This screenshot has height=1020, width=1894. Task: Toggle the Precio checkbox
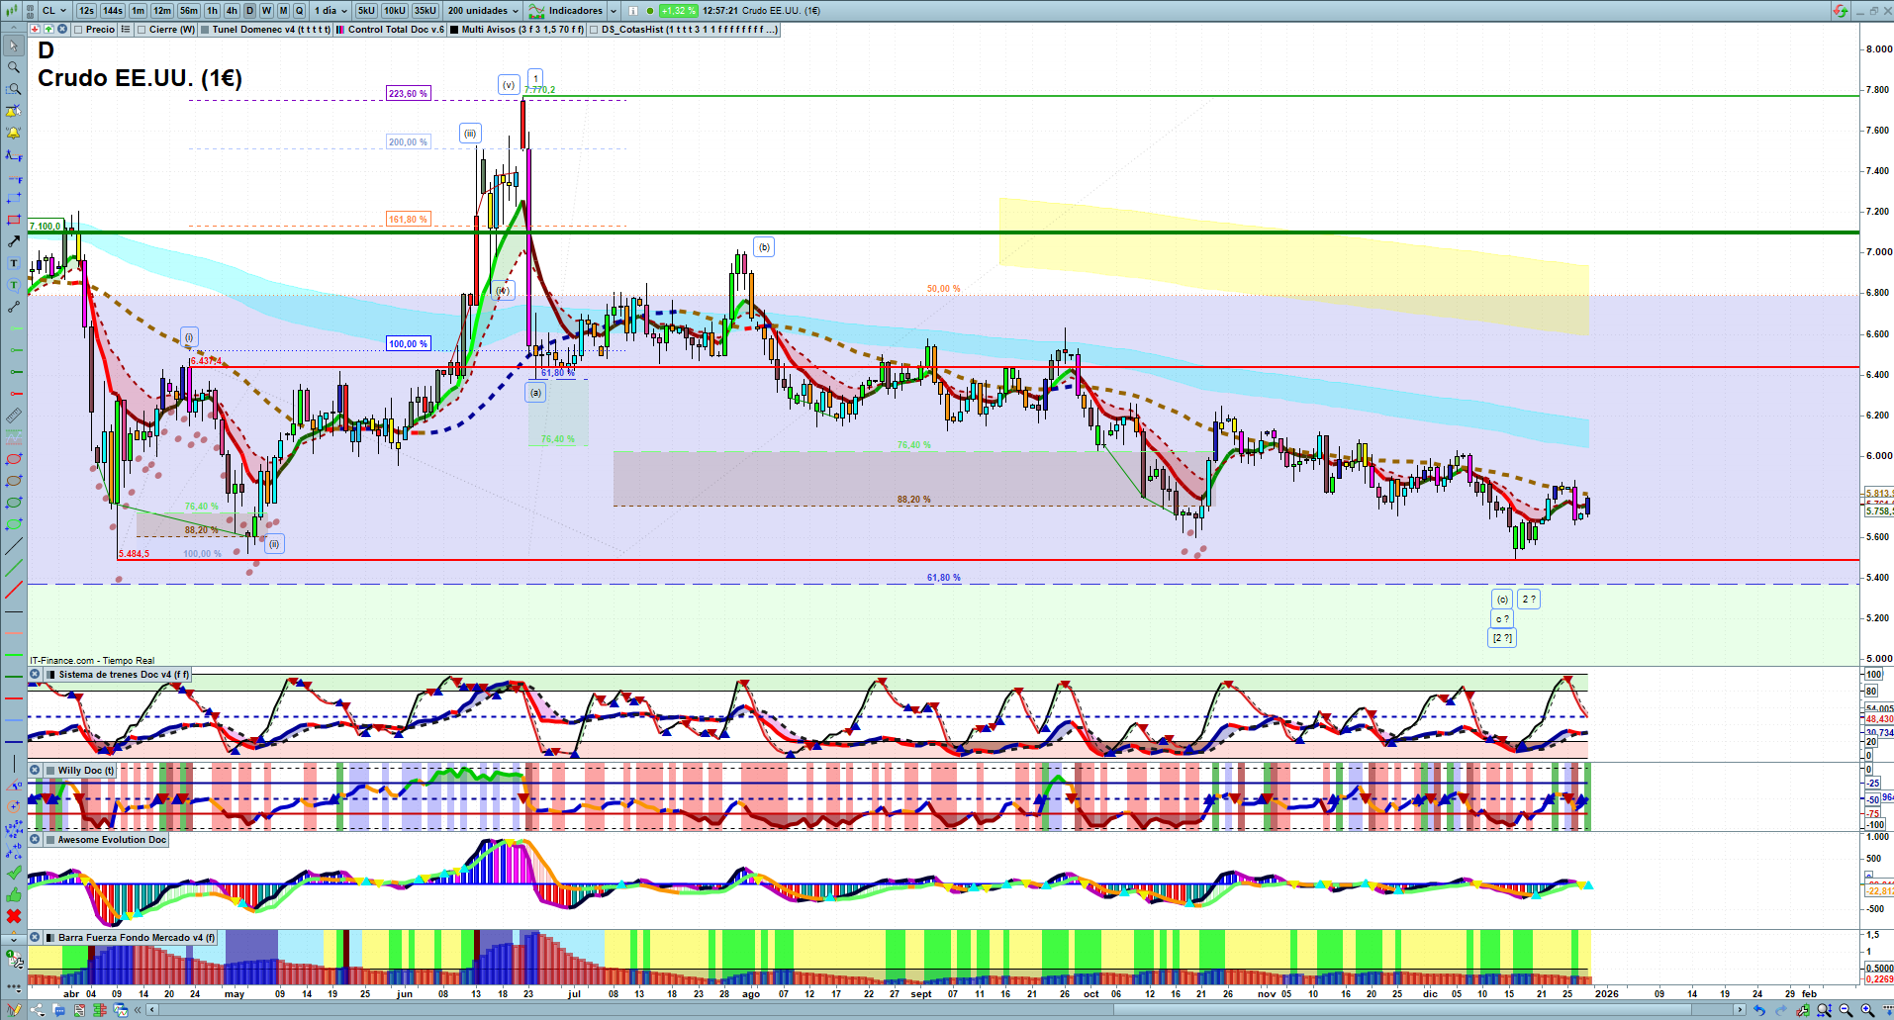pyautogui.click(x=78, y=30)
